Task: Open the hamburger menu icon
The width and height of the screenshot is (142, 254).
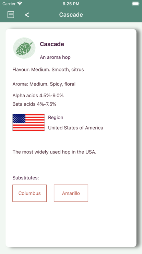Action: pyautogui.click(x=11, y=14)
